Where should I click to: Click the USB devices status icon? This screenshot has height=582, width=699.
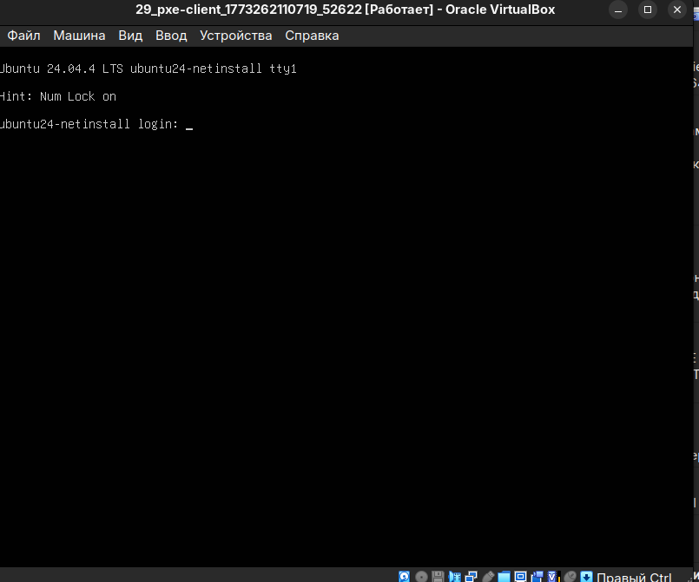tap(488, 577)
